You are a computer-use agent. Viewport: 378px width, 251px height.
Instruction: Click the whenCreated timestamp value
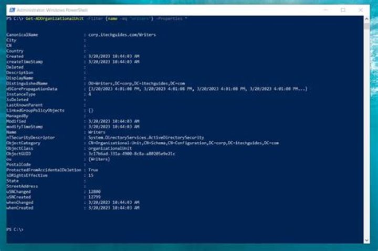point(114,208)
